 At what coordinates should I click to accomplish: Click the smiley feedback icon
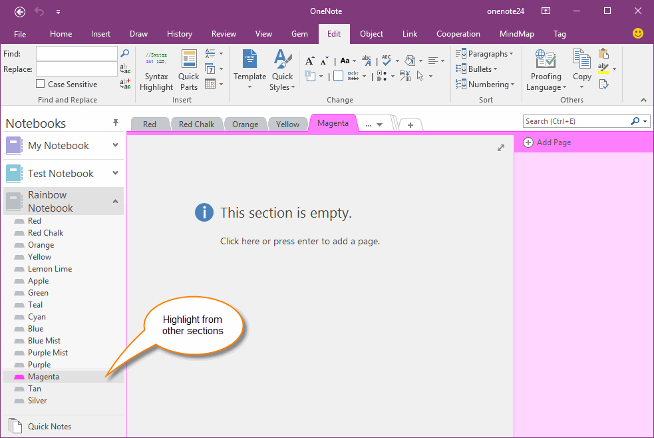(x=638, y=33)
